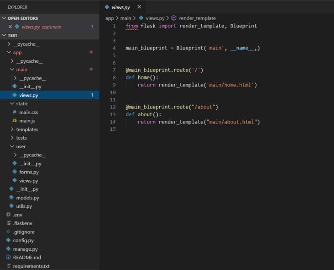This screenshot has height=270, width=334.
Task: Close the views.py editor tab
Action: [x=139, y=7]
